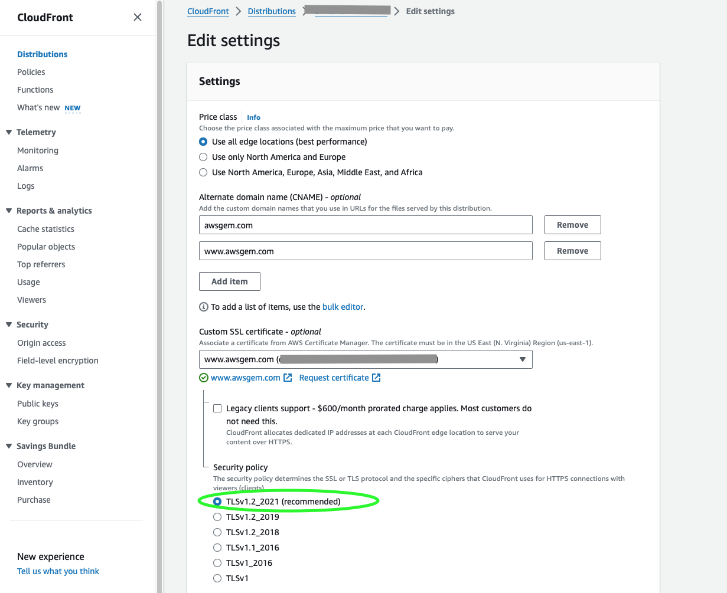
Task: Click Add item button
Action: click(230, 281)
